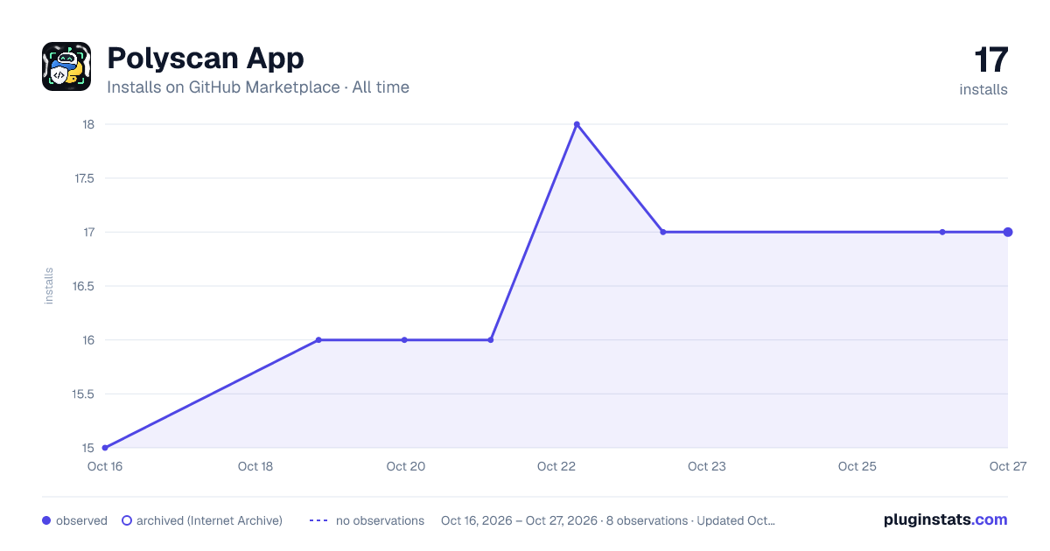The height and width of the screenshot is (551, 1050).
Task: Click the x-axis label Oct 23
Action: pyautogui.click(x=707, y=466)
